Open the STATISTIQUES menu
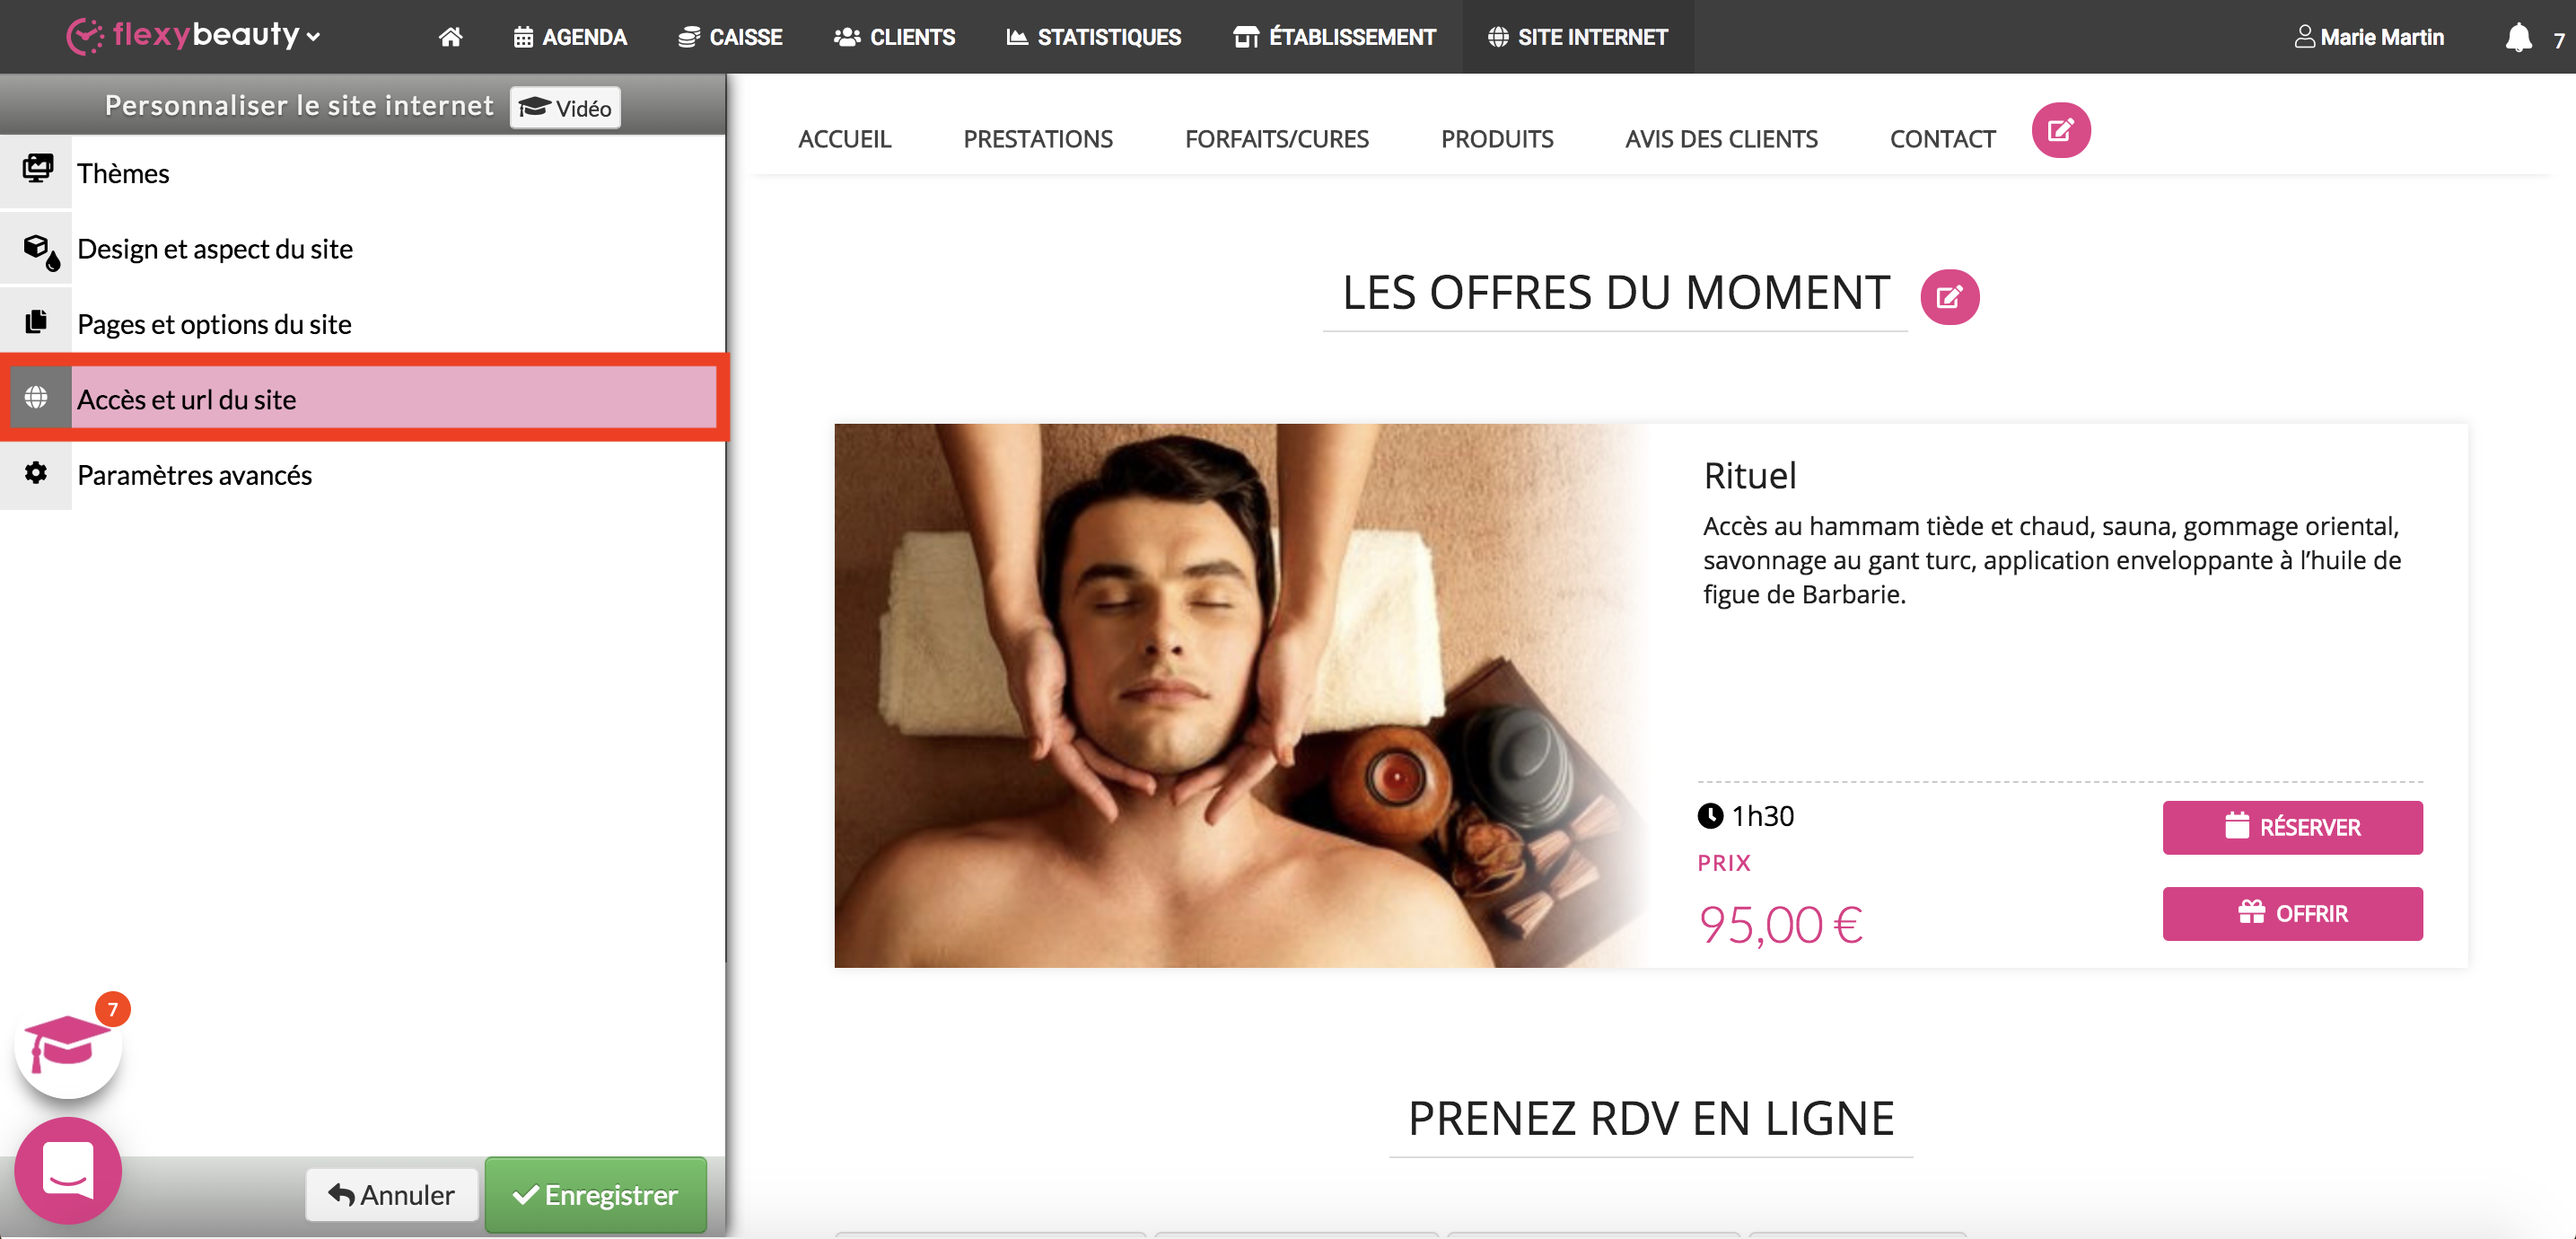Viewport: 2576px width, 1239px height. pos(1093,37)
